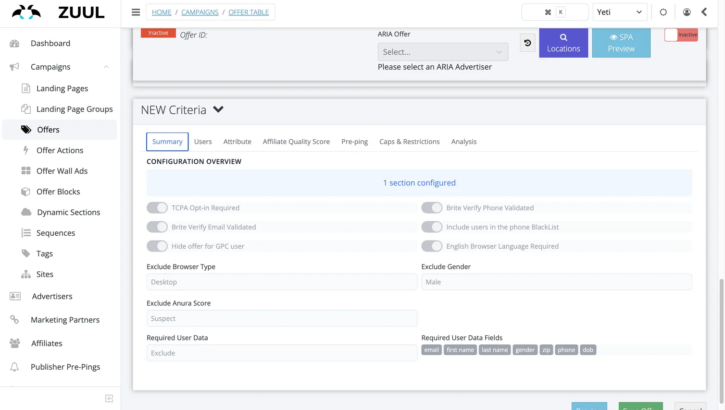Toggle the Inactive offer status switch
This screenshot has width=725, height=410.
point(681,35)
